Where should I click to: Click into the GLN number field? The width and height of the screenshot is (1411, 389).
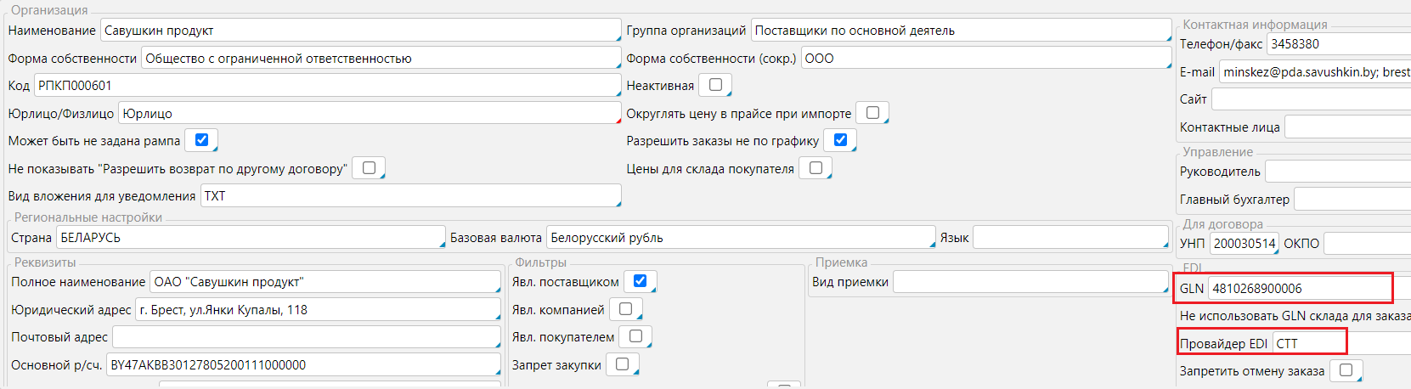pyautogui.click(x=1299, y=289)
